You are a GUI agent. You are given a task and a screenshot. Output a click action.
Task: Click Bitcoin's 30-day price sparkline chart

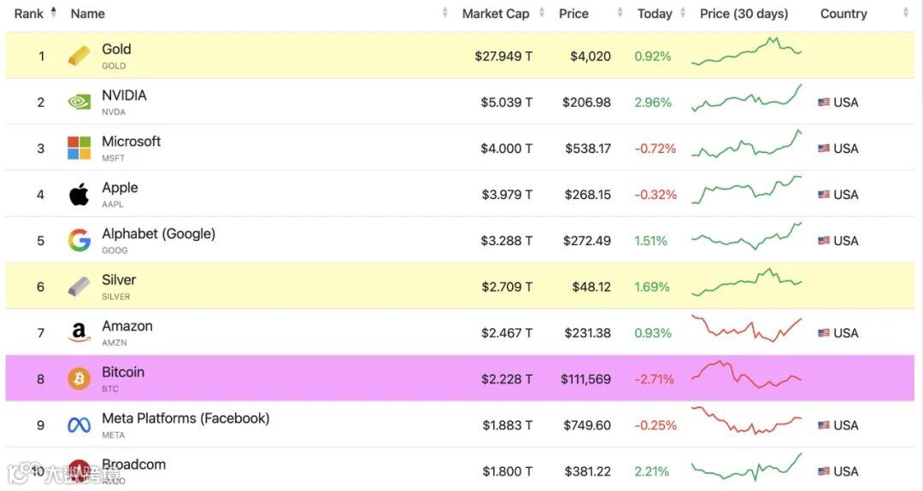tap(746, 376)
